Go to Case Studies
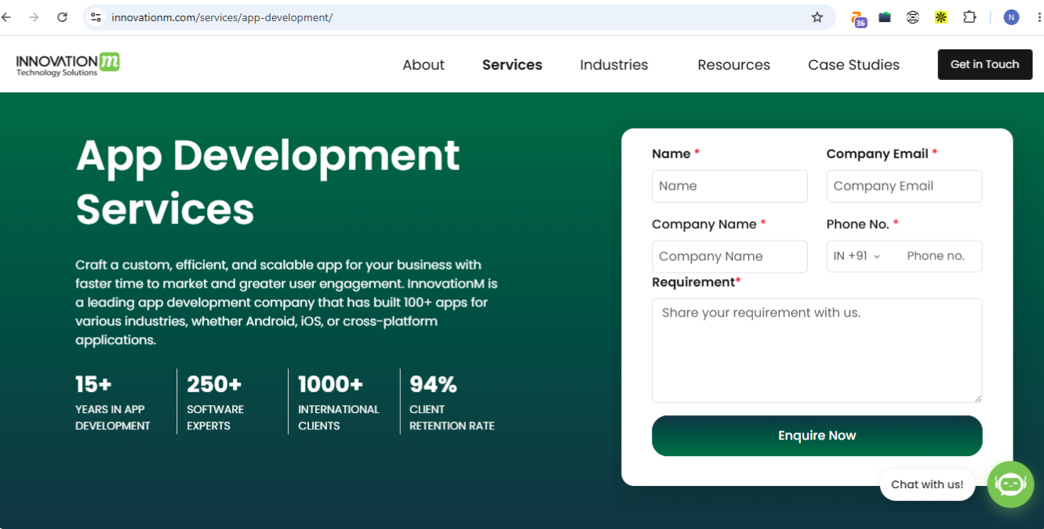Image resolution: width=1044 pixels, height=529 pixels. (x=853, y=65)
